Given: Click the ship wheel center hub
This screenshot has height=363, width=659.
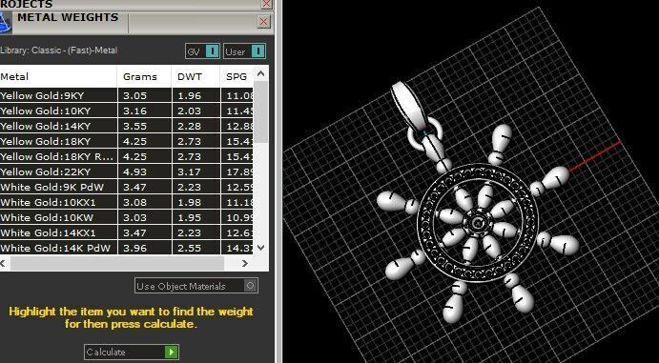Looking at the screenshot, I should point(478,223).
